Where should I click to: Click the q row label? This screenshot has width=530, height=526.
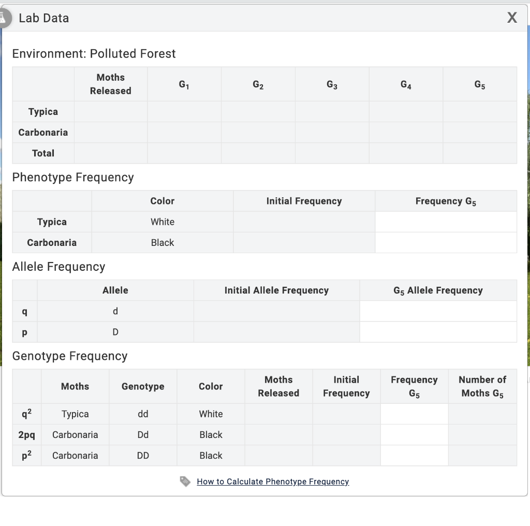[25, 311]
